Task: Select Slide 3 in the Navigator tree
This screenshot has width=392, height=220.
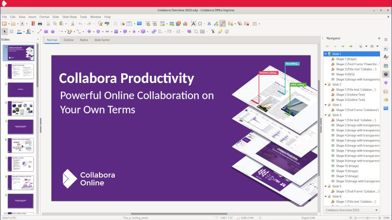Action: tap(336, 105)
